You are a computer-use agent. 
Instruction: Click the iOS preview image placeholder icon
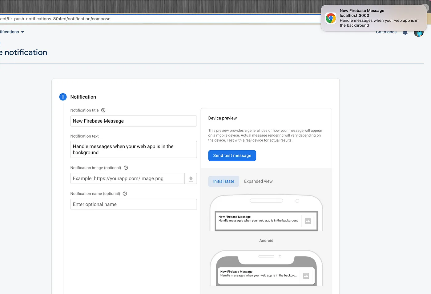tap(306, 276)
